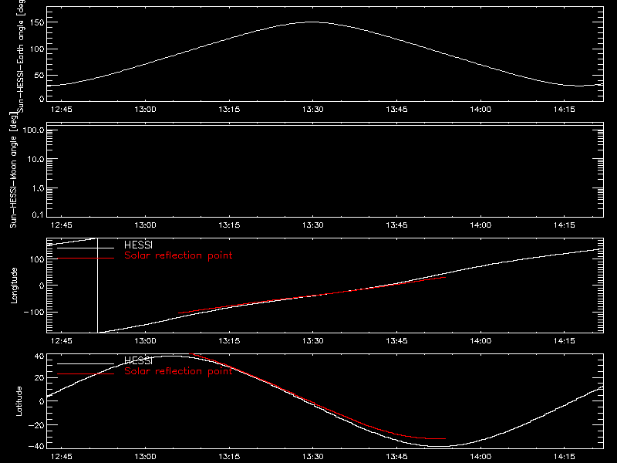
Task: Click the Sun-HESSI-Earth angle axis title
Action: tap(22, 56)
